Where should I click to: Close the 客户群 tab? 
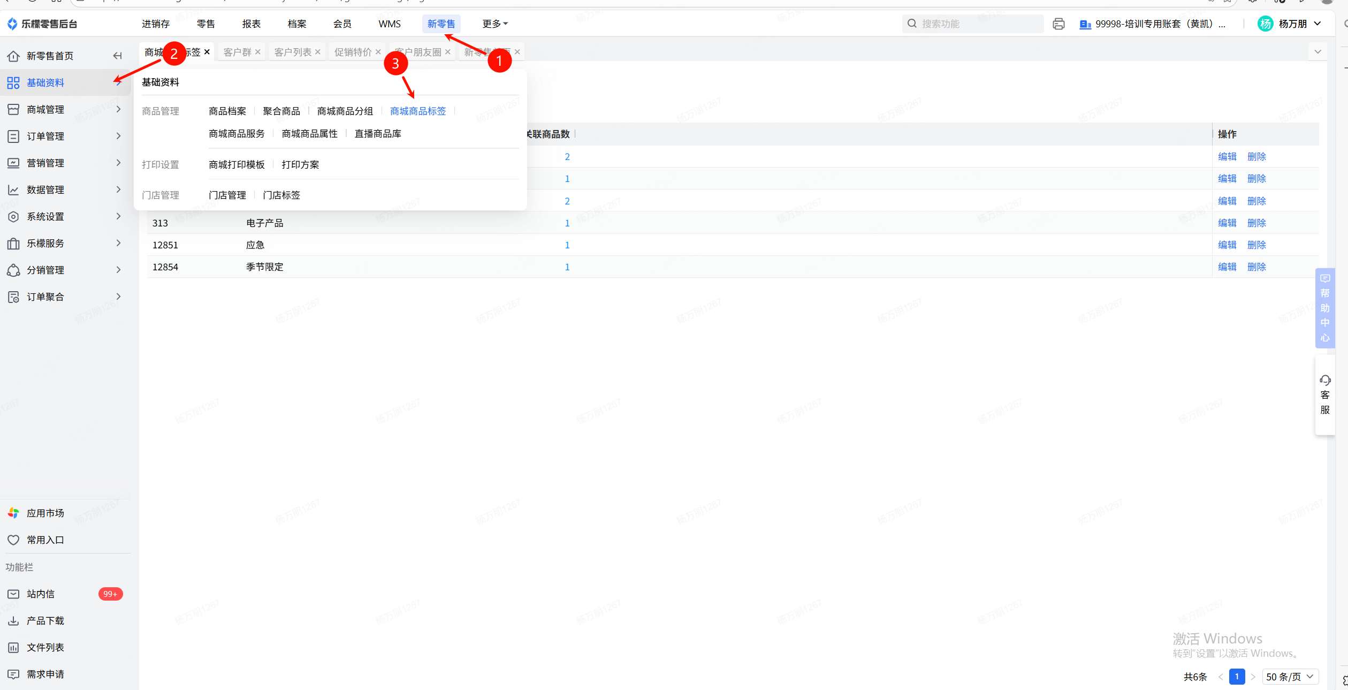(x=258, y=52)
